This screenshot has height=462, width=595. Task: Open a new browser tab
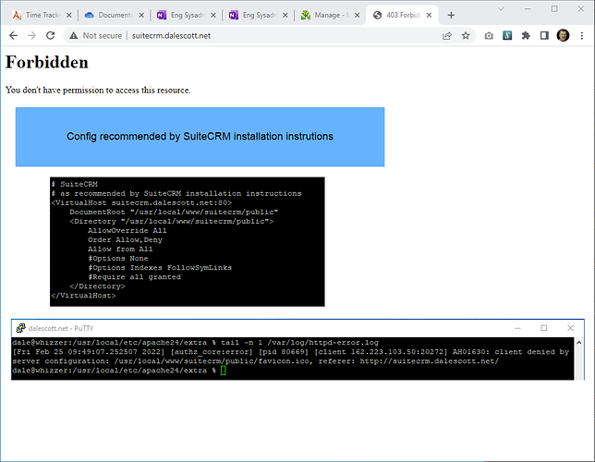click(451, 15)
